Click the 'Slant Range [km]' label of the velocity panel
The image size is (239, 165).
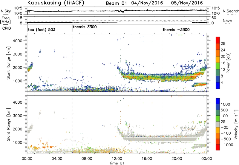pyautogui.click(x=8, y=124)
